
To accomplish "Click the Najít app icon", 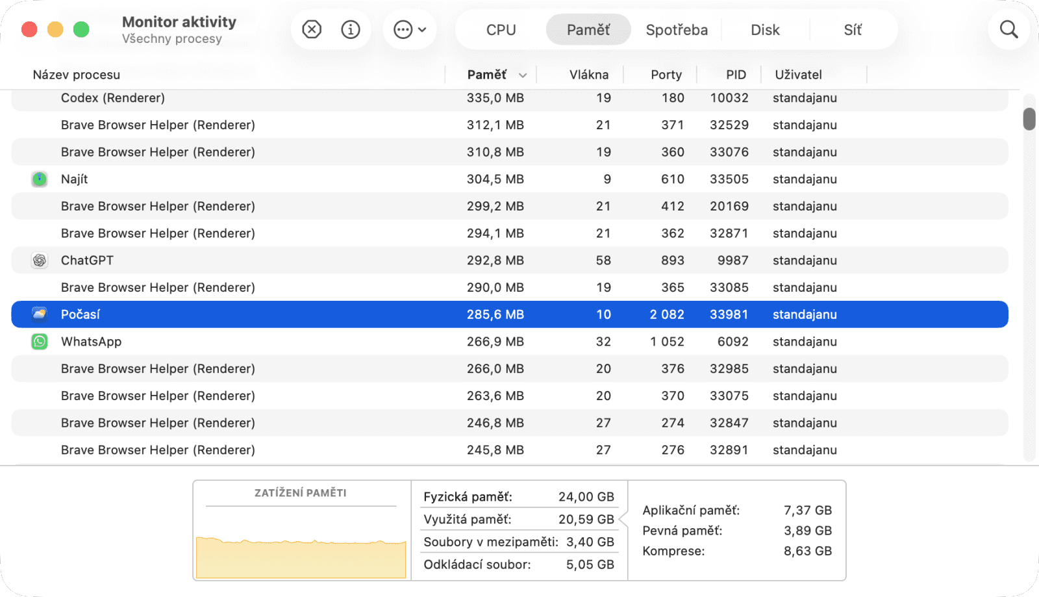I will pos(40,179).
